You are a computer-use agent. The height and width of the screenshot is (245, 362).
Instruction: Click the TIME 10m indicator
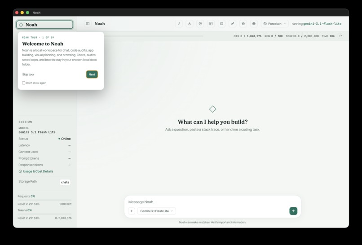(x=328, y=36)
